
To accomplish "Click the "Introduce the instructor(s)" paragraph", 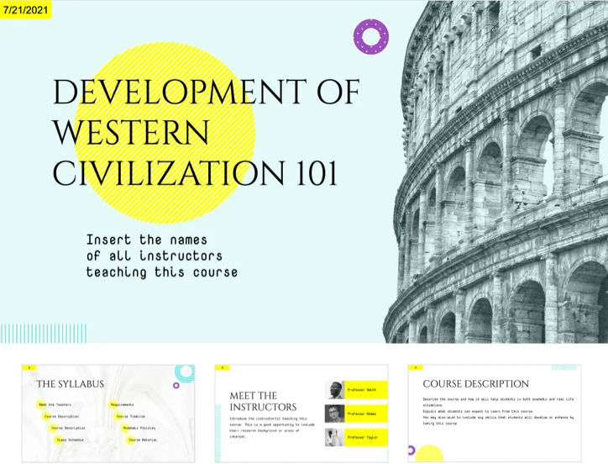I will point(272,428).
